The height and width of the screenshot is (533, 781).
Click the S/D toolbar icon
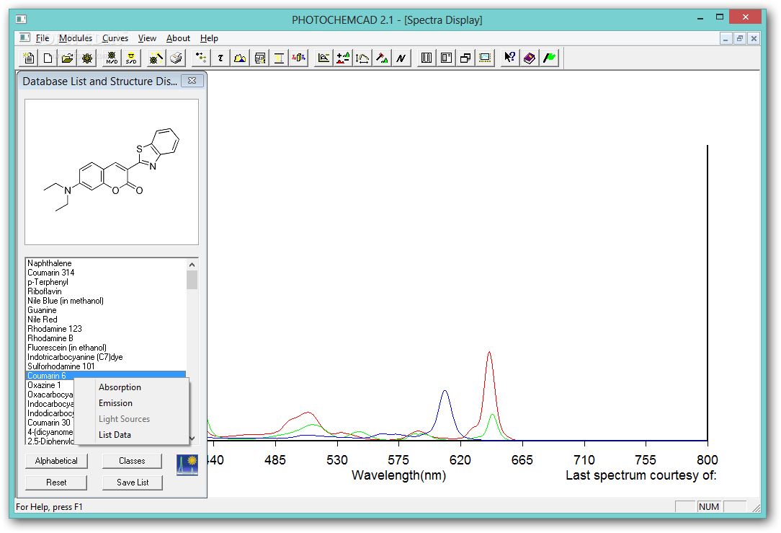point(131,58)
